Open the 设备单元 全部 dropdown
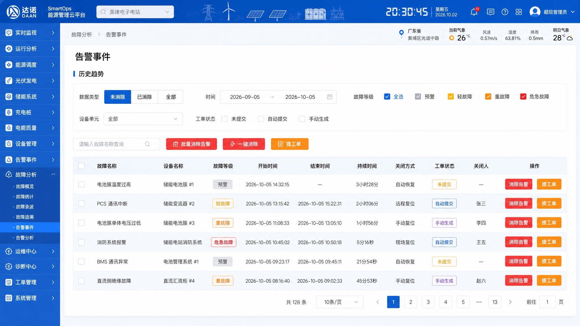This screenshot has width=580, height=326. tap(143, 119)
